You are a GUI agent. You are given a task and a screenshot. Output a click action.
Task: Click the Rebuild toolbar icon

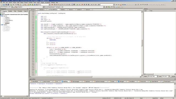pyautogui.click(x=35, y=5)
